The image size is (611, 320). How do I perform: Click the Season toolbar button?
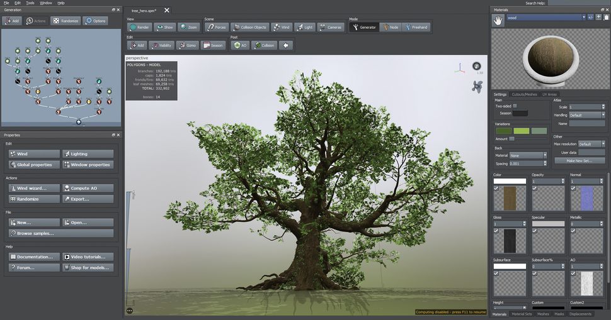(213, 45)
